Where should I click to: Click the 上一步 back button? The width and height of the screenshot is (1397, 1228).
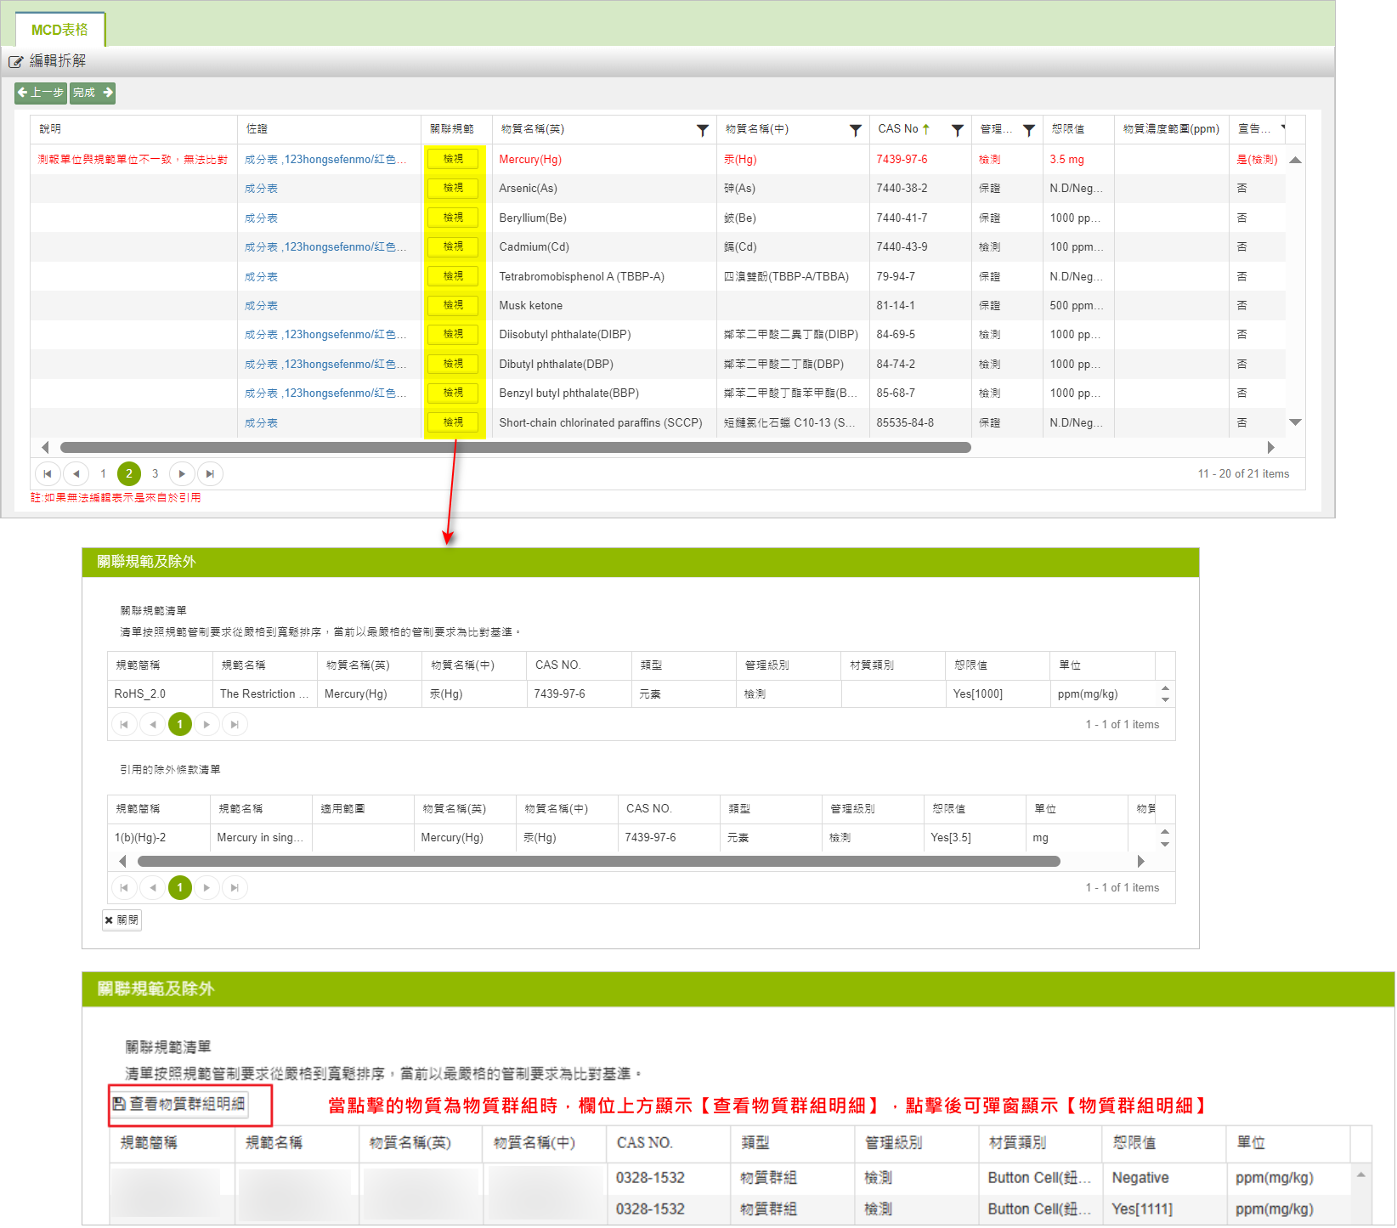click(x=41, y=93)
